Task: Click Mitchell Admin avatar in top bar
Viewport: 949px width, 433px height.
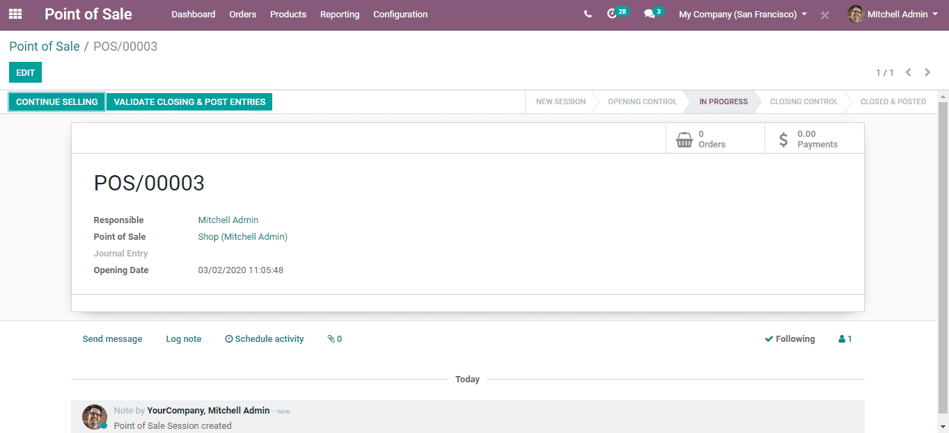Action: click(856, 14)
